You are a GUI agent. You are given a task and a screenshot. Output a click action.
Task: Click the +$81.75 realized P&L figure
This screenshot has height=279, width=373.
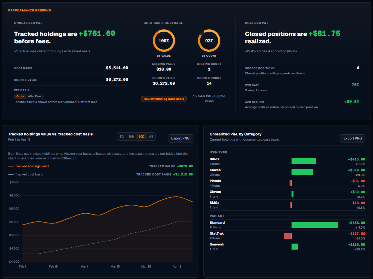point(324,34)
